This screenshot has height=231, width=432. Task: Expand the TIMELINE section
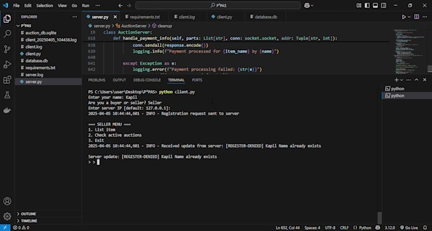click(29, 221)
